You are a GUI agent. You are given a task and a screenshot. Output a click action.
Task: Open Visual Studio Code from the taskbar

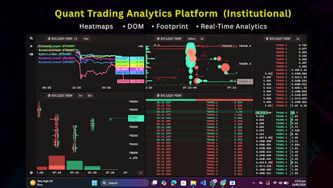coord(203,183)
